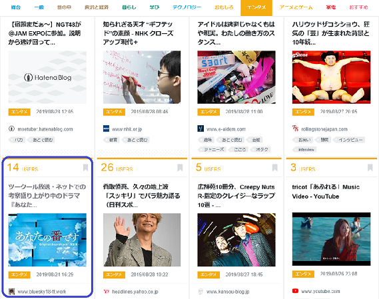This screenshot has height=299, width=379.
Task: Bookmark the 3 USERS tricot video
Action: click(x=370, y=168)
